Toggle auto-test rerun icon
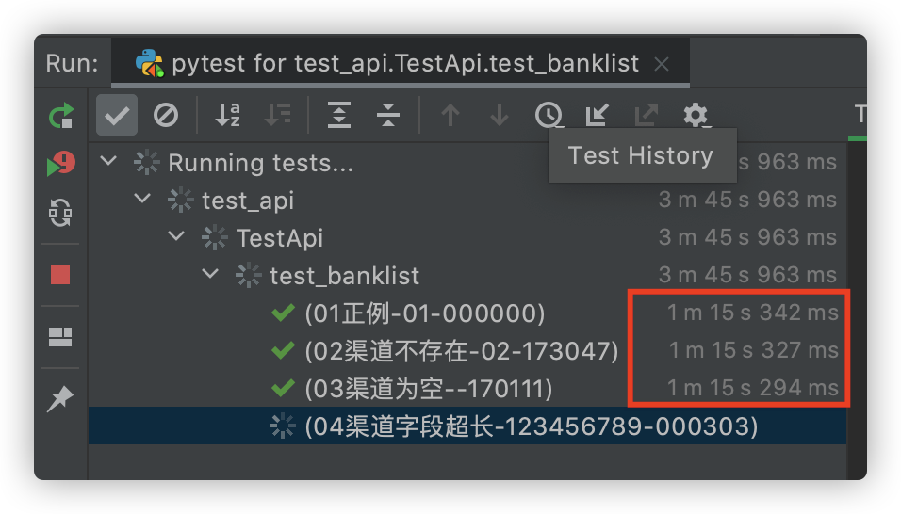 [x=60, y=213]
